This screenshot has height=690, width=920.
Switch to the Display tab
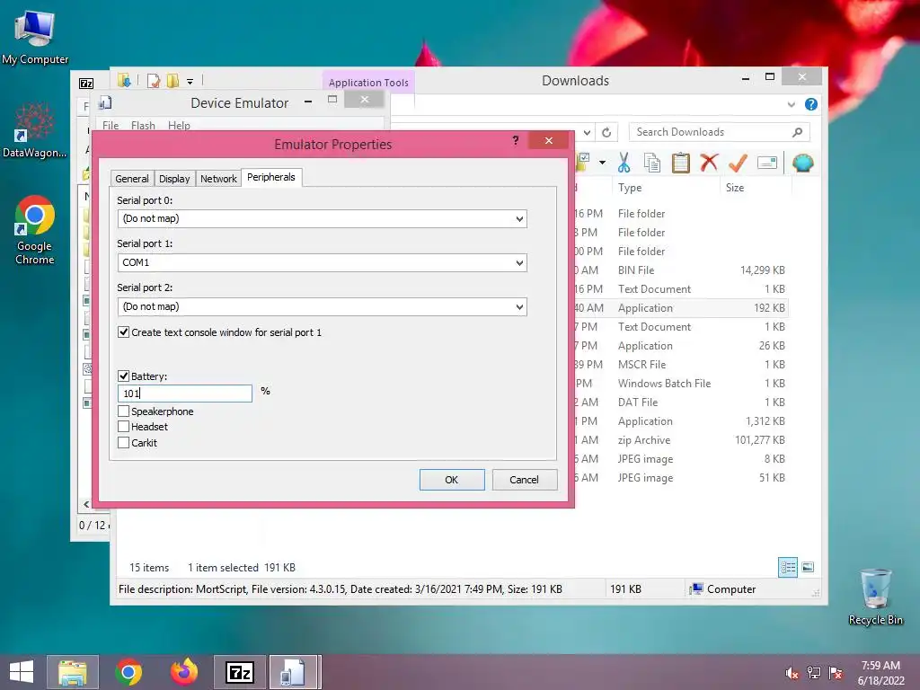pyautogui.click(x=174, y=179)
